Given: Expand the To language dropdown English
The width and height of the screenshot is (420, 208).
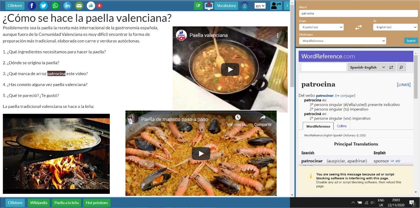Looking at the screenshot, I should click(x=395, y=27).
